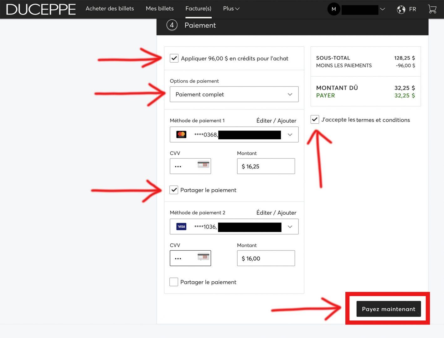This screenshot has width=444, height=338.
Task: Click the Mastercard logo in payment method 1
Action: [181, 135]
